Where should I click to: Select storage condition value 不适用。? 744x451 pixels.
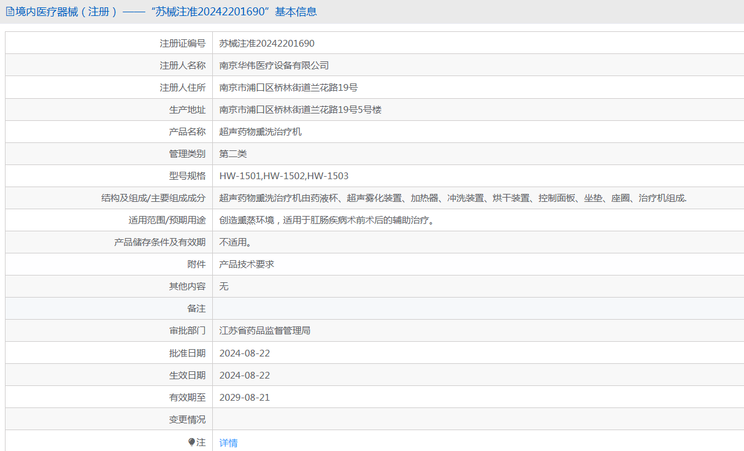pyautogui.click(x=236, y=242)
